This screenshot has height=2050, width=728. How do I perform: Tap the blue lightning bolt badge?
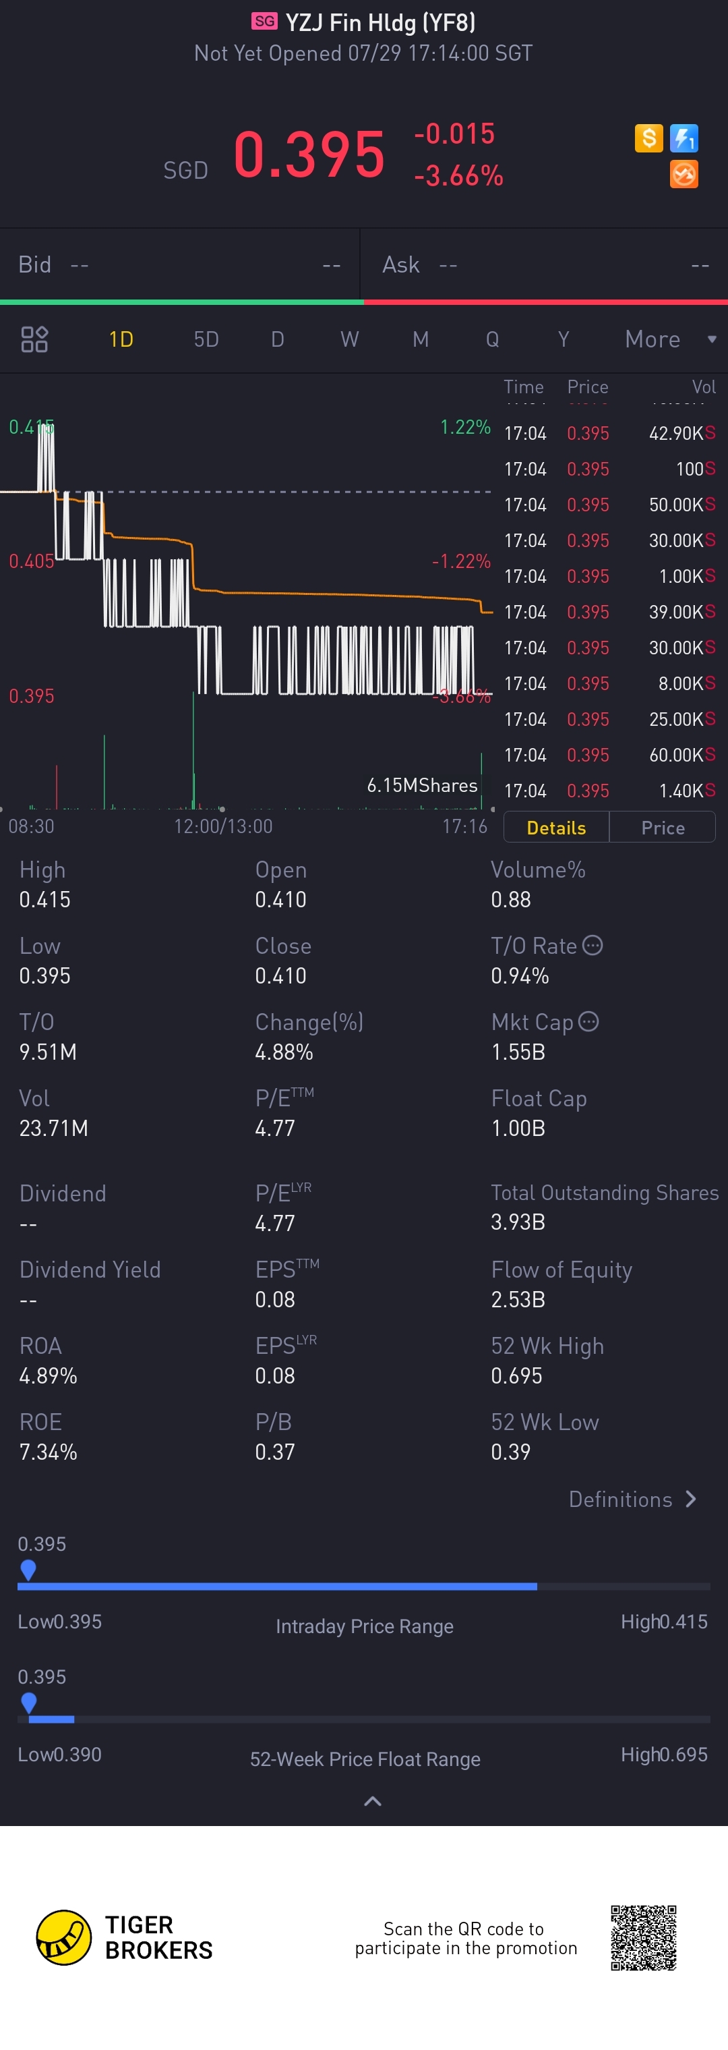click(x=684, y=138)
